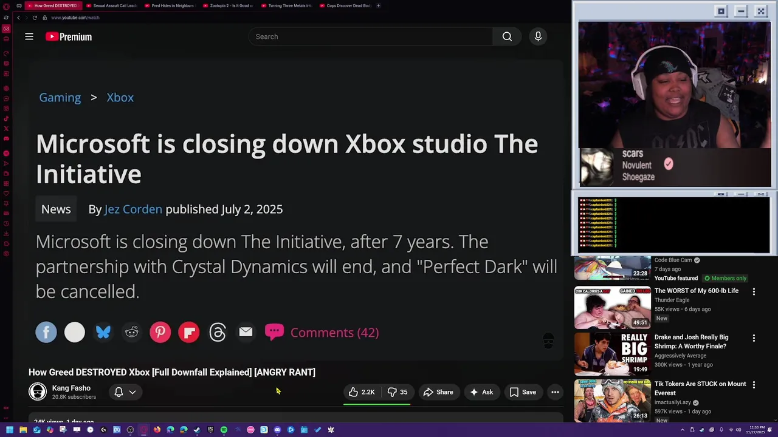Click square button on webcam overlay window
Image resolution: width=778 pixels, height=437 pixels.
pyautogui.click(x=721, y=11)
